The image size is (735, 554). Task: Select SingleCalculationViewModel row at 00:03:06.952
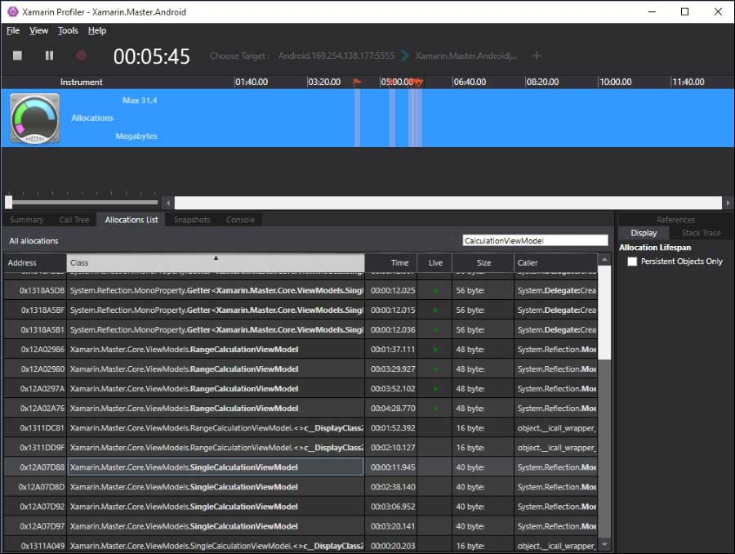pyautogui.click(x=301, y=507)
